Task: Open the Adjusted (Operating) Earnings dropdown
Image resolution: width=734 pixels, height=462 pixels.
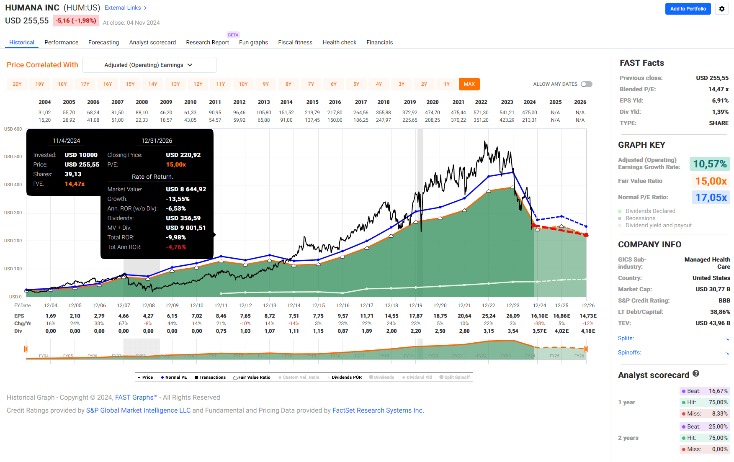Action: (x=149, y=65)
